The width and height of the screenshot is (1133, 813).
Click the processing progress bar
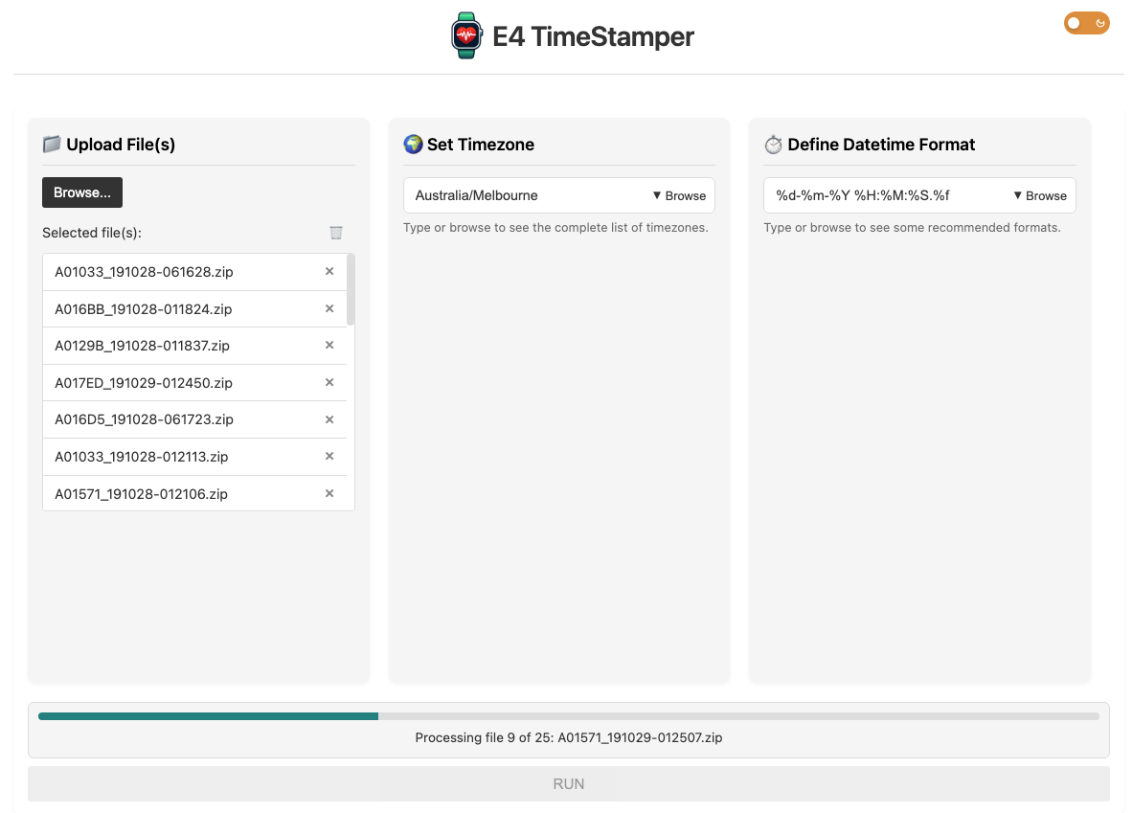(x=569, y=716)
